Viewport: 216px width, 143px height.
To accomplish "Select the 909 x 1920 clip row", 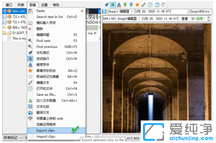I will pyautogui.click(x=15, y=27).
